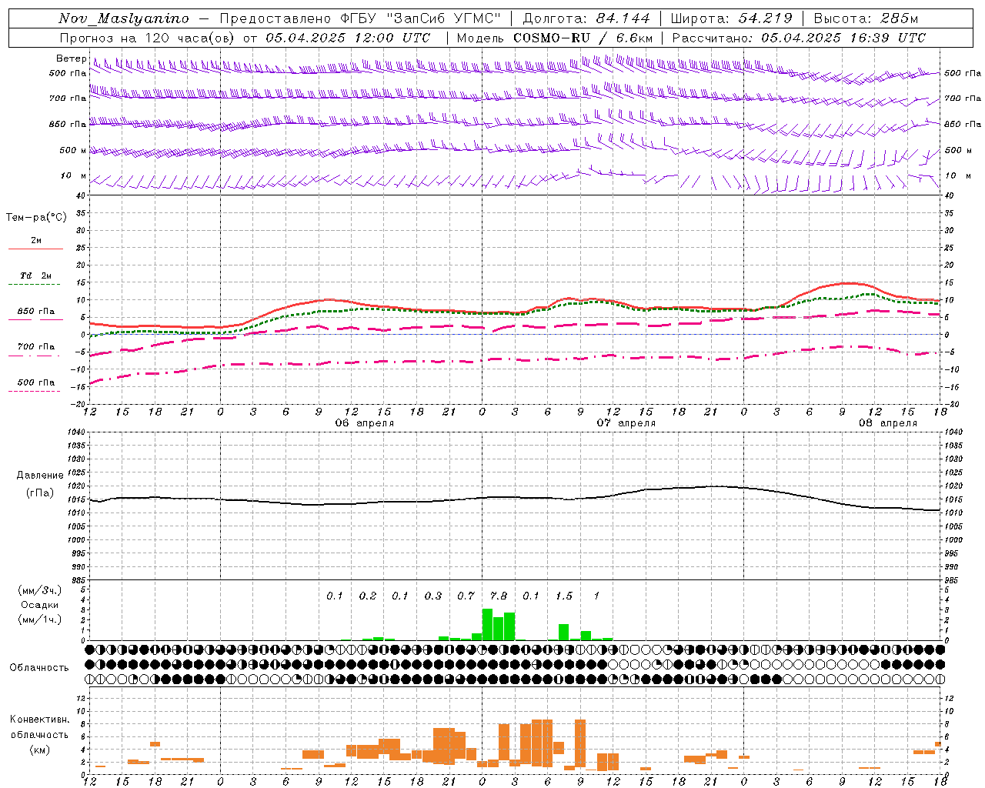Screen dimensions: 985x788
Task: Click the Тем-ра(°C) axis title
Action: tap(36, 218)
